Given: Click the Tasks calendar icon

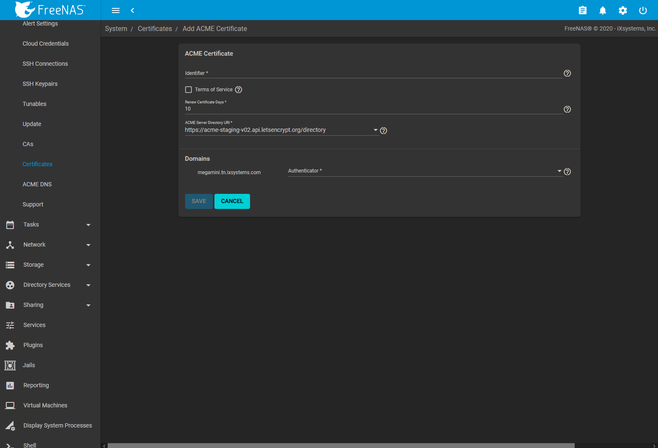Looking at the screenshot, I should point(10,225).
